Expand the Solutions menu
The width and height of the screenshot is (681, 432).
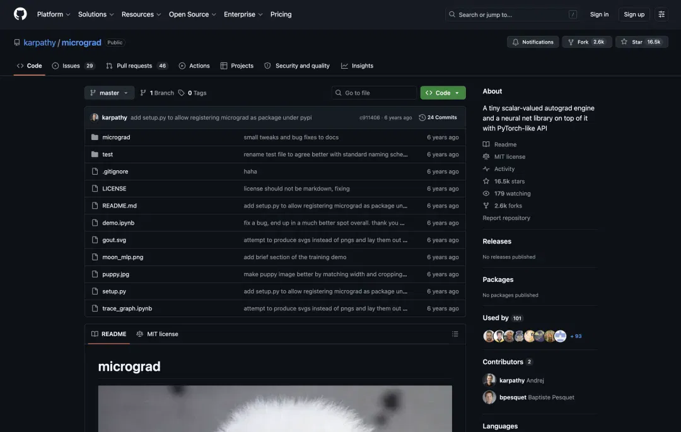(x=96, y=15)
